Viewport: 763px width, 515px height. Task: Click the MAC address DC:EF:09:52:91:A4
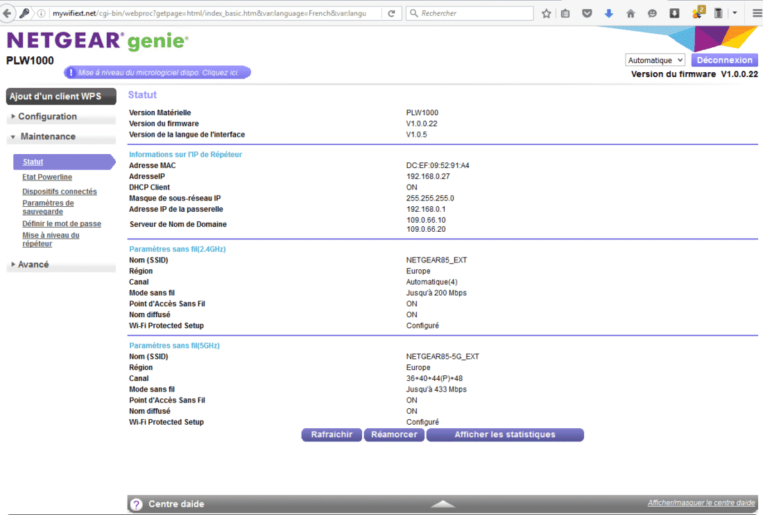pos(438,165)
